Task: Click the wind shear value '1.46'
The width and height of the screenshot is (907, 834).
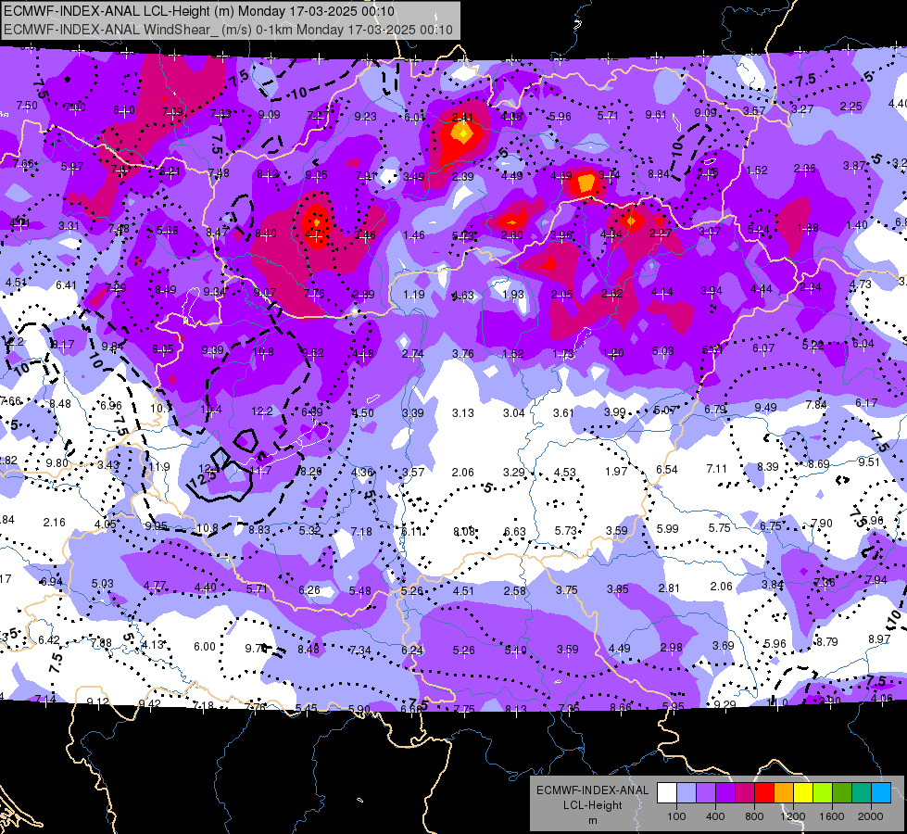Action: [414, 235]
